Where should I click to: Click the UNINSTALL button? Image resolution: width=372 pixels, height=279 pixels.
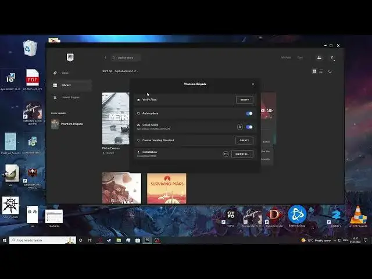coord(242,154)
